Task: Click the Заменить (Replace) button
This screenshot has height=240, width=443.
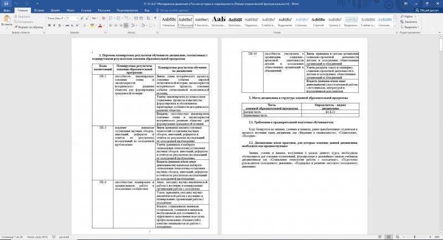Action: [x=409, y=22]
